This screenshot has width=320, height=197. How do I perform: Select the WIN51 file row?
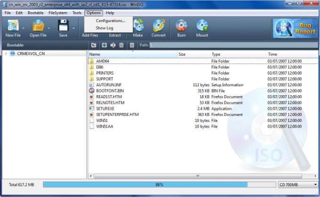click(x=203, y=121)
